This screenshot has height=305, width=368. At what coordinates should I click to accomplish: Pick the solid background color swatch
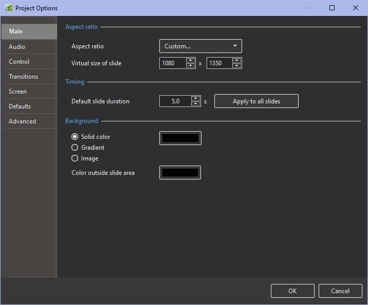(180, 138)
